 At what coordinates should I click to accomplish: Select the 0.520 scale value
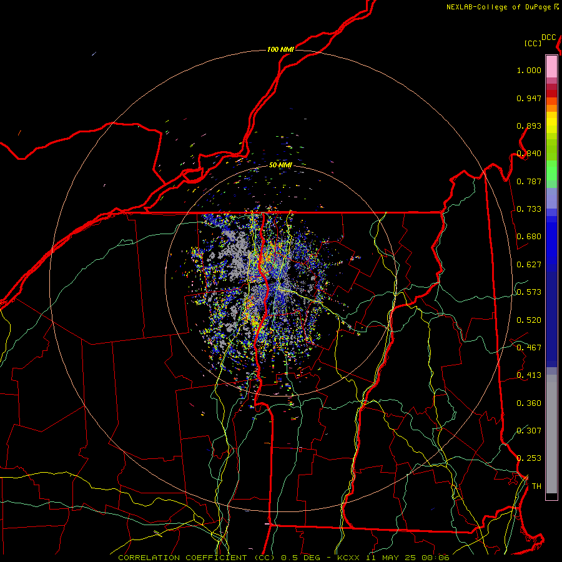[x=529, y=320]
